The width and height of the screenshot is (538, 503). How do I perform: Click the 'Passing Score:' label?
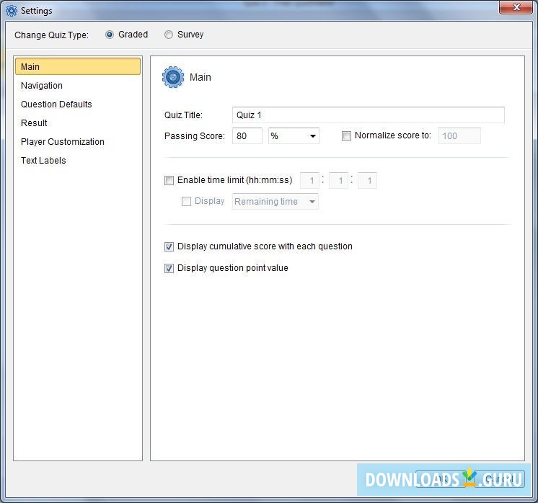(x=195, y=136)
